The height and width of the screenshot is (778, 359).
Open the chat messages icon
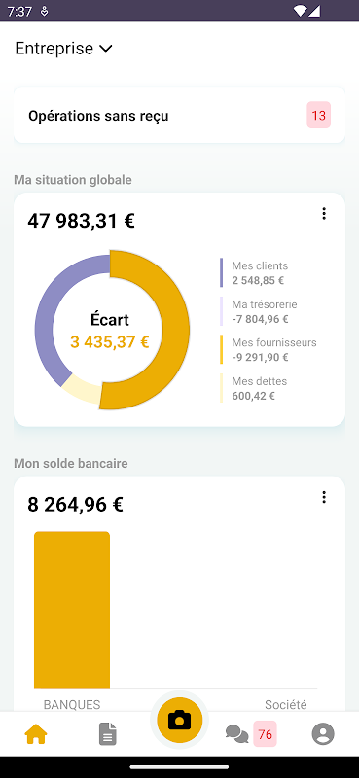[x=236, y=734]
